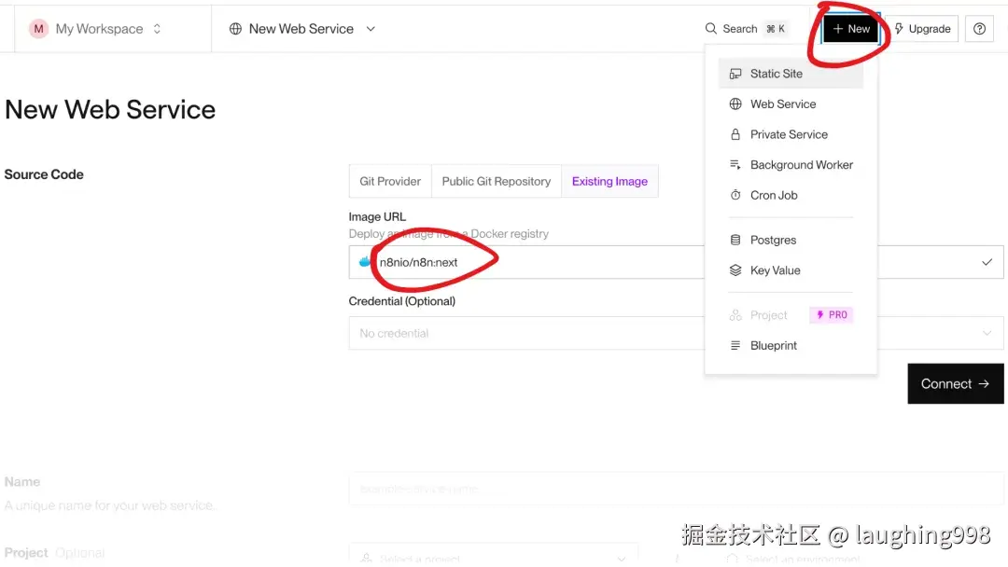
Task: Click the checkmark icon in Image URL field
Action: click(987, 262)
